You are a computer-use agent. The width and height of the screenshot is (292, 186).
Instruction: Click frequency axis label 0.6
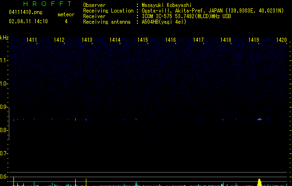click(x=3, y=177)
